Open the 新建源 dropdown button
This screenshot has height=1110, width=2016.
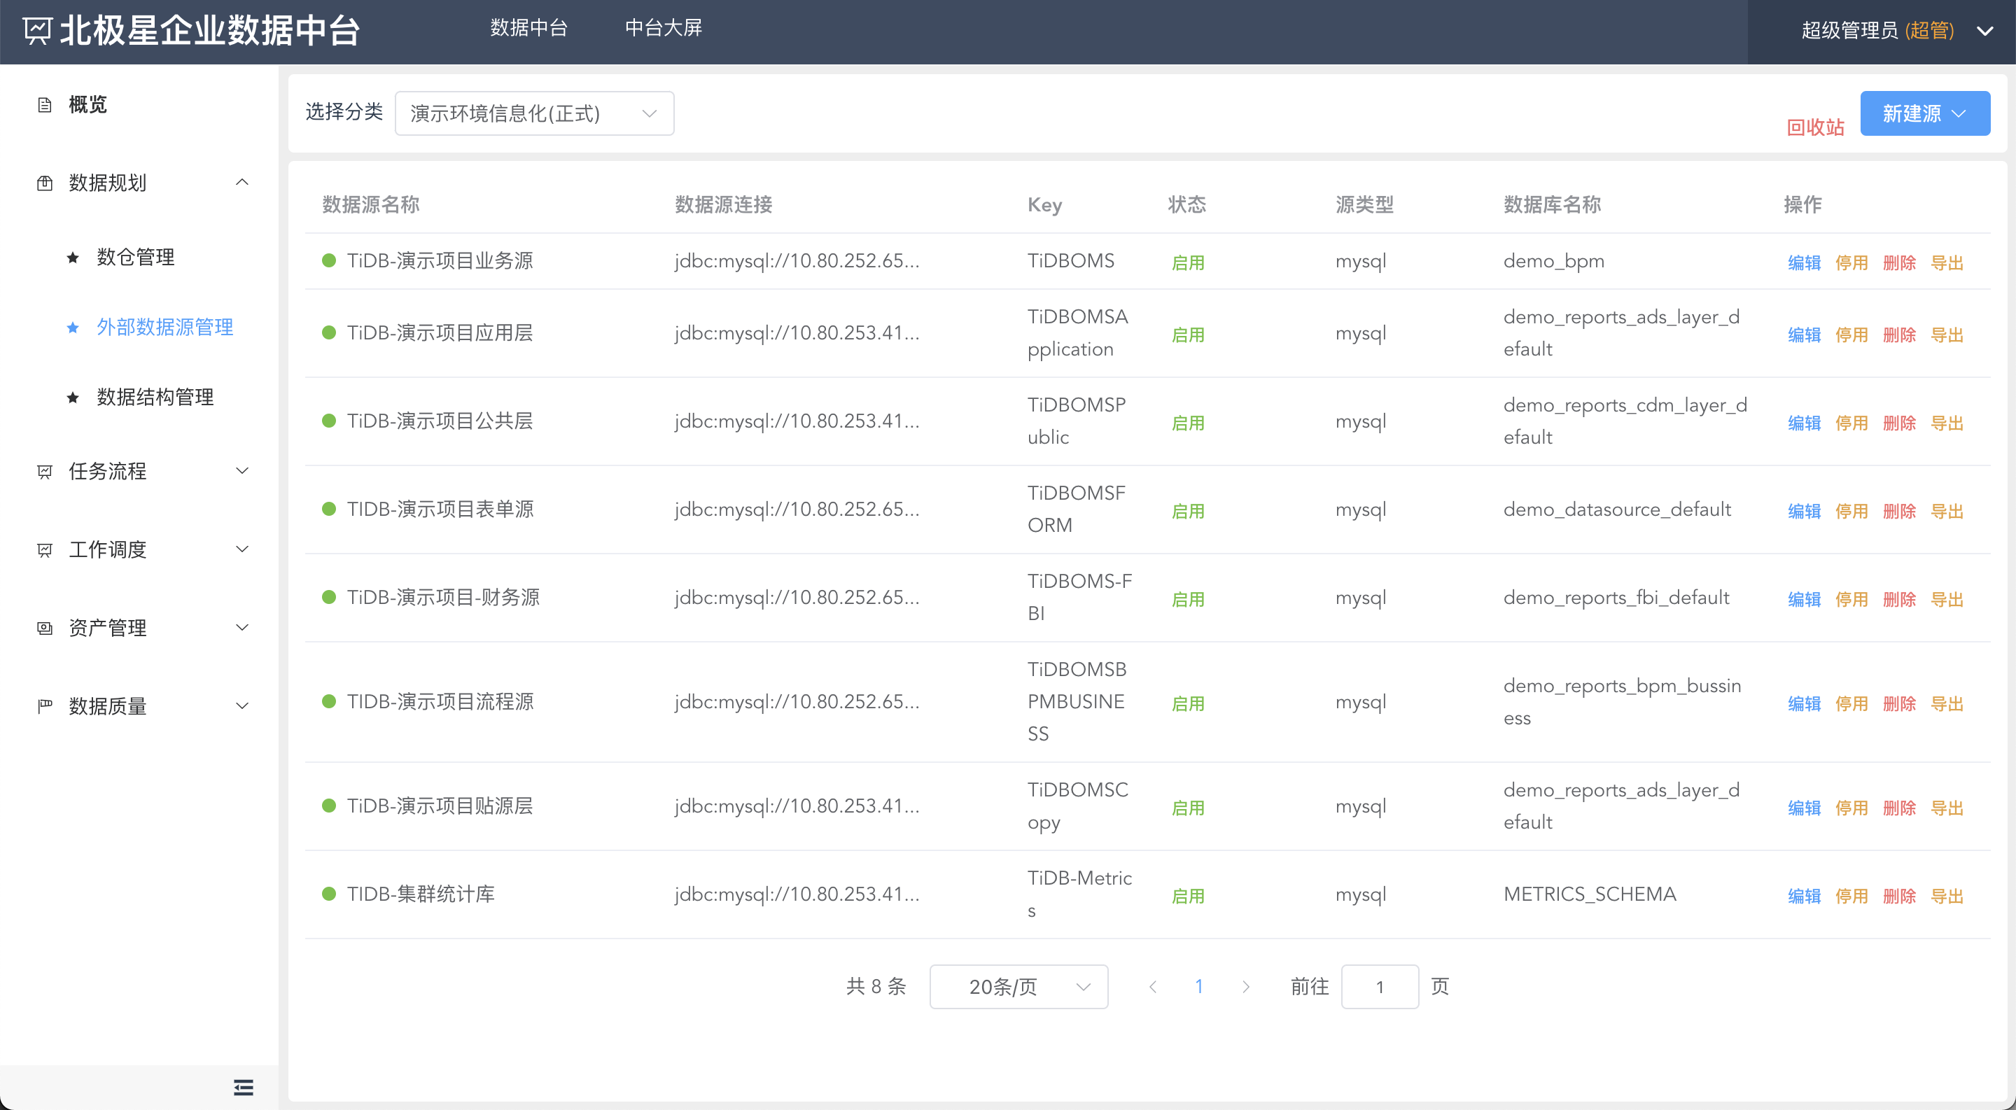1924,113
